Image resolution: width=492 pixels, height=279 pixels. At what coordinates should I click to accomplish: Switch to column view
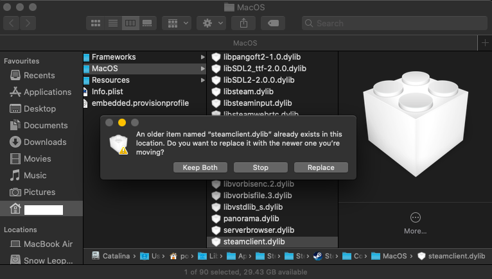coord(130,23)
